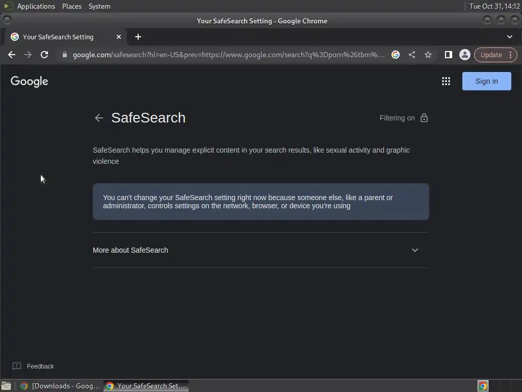
Task: Click the Feedback speech bubble icon
Action: (17, 366)
